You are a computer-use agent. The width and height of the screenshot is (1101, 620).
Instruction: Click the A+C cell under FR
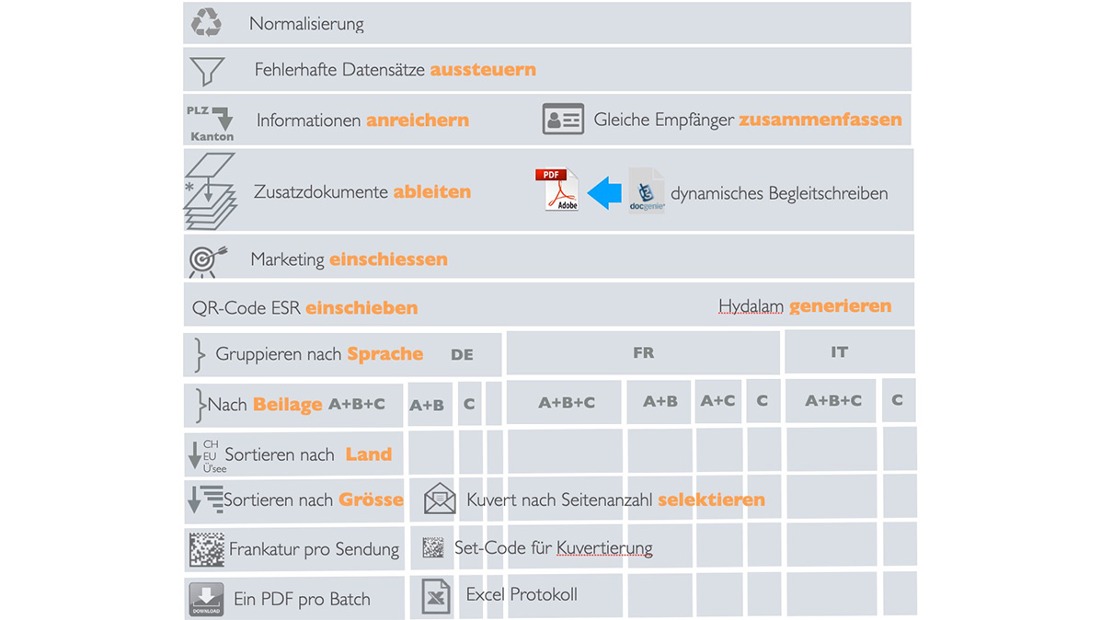[x=717, y=401]
